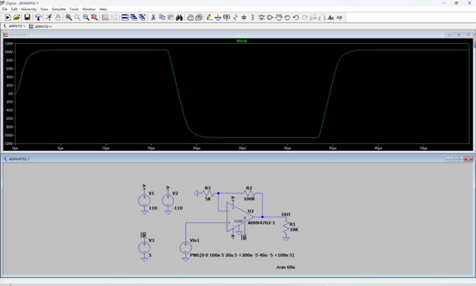Click the Undo arrow icon
The image size is (476, 286).
296,17
